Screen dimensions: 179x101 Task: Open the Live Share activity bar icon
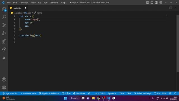click(4, 49)
